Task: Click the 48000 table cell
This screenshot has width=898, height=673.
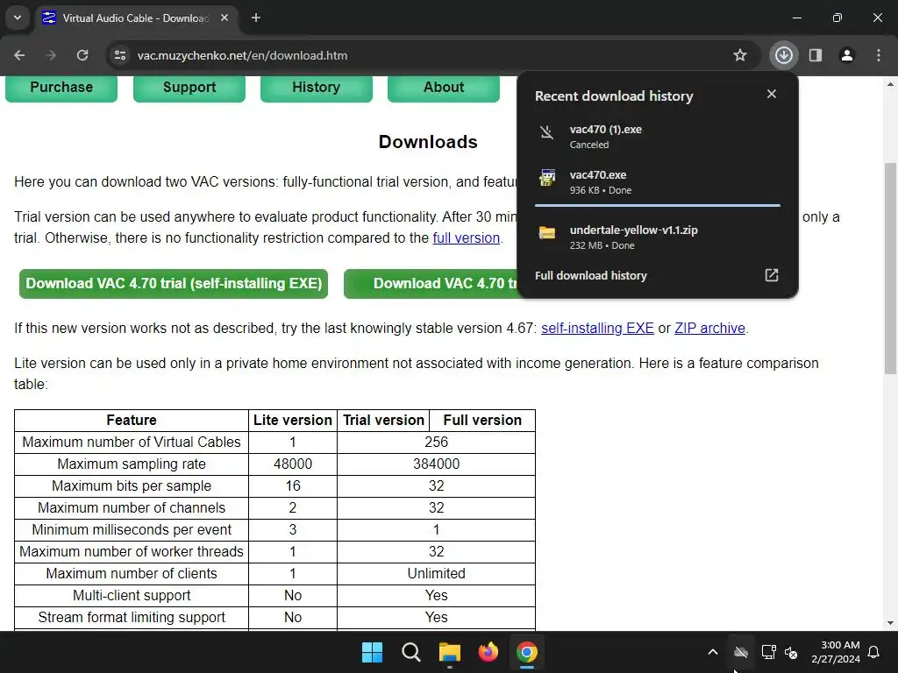Action: pyautogui.click(x=293, y=464)
